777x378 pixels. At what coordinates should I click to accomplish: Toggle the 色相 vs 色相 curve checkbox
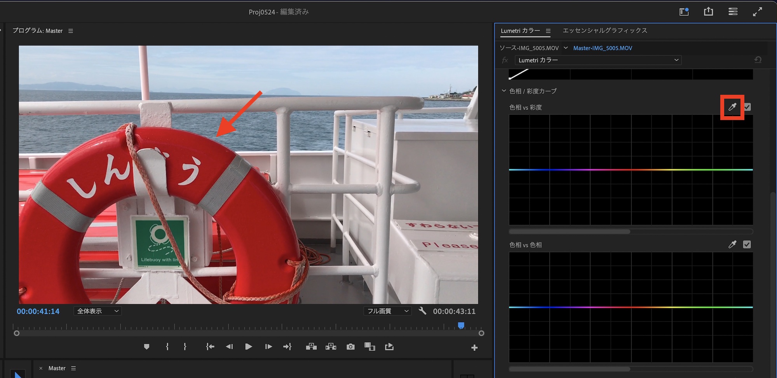point(747,244)
